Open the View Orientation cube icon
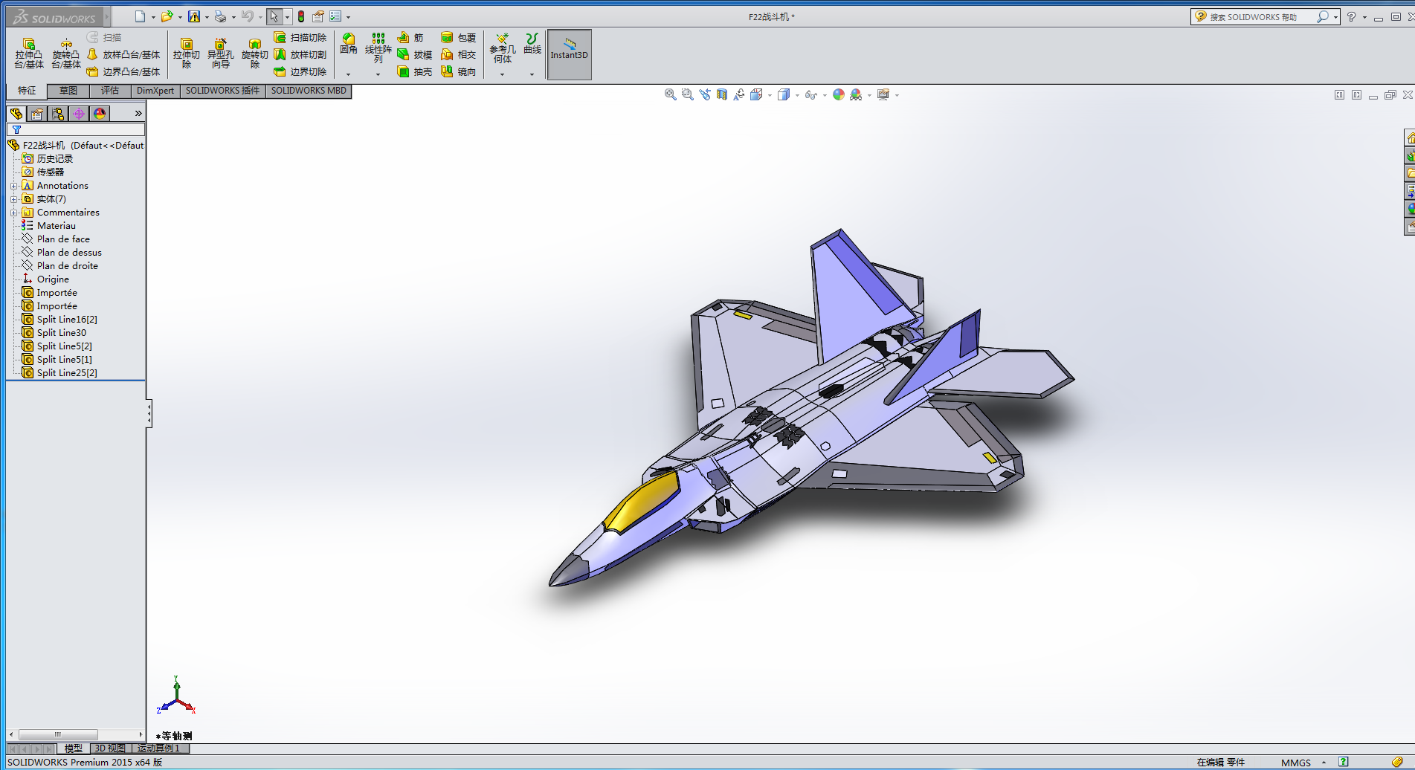This screenshot has height=770, width=1415. tap(756, 94)
